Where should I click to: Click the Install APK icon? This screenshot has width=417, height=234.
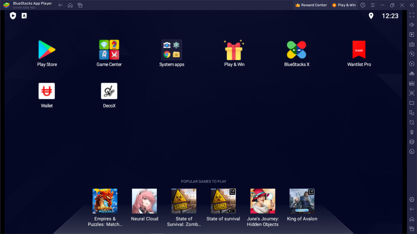[x=412, y=83]
